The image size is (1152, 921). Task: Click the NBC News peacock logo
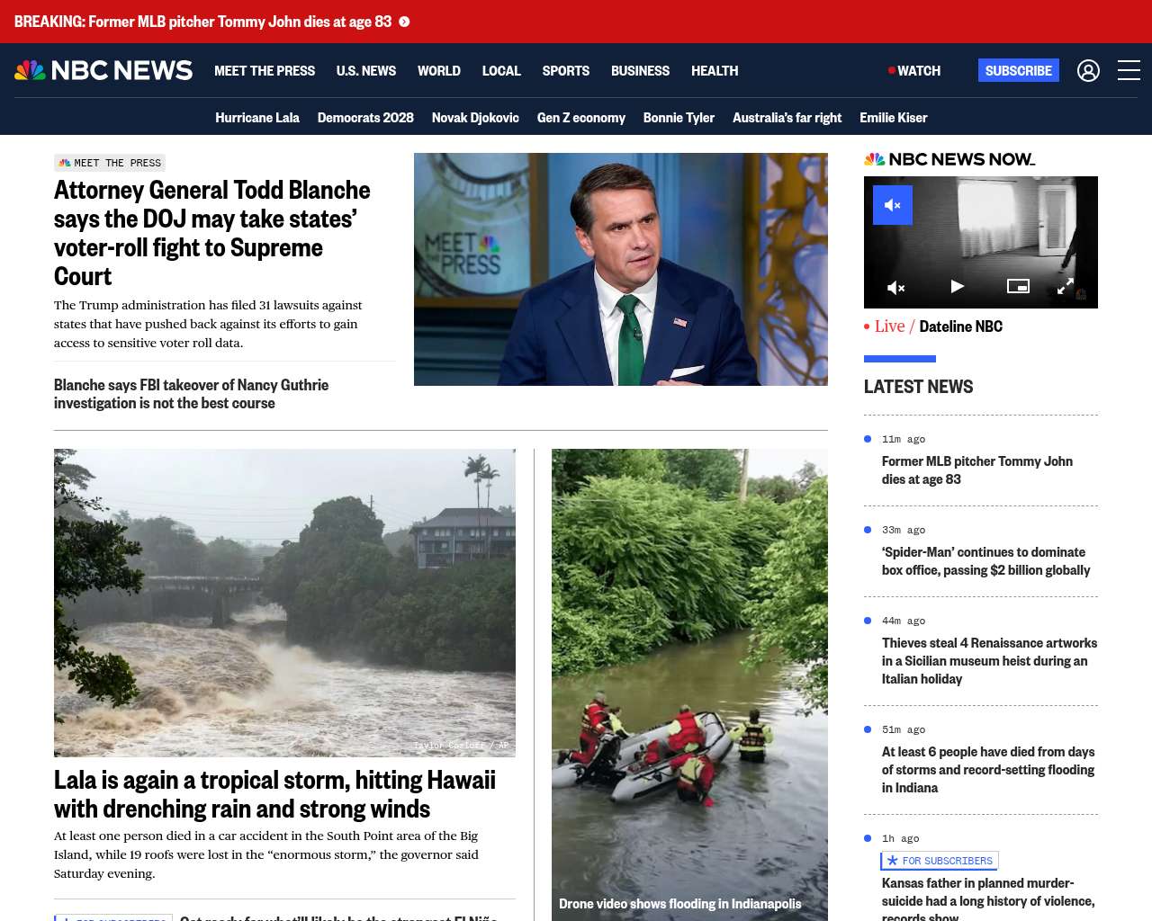tap(103, 70)
